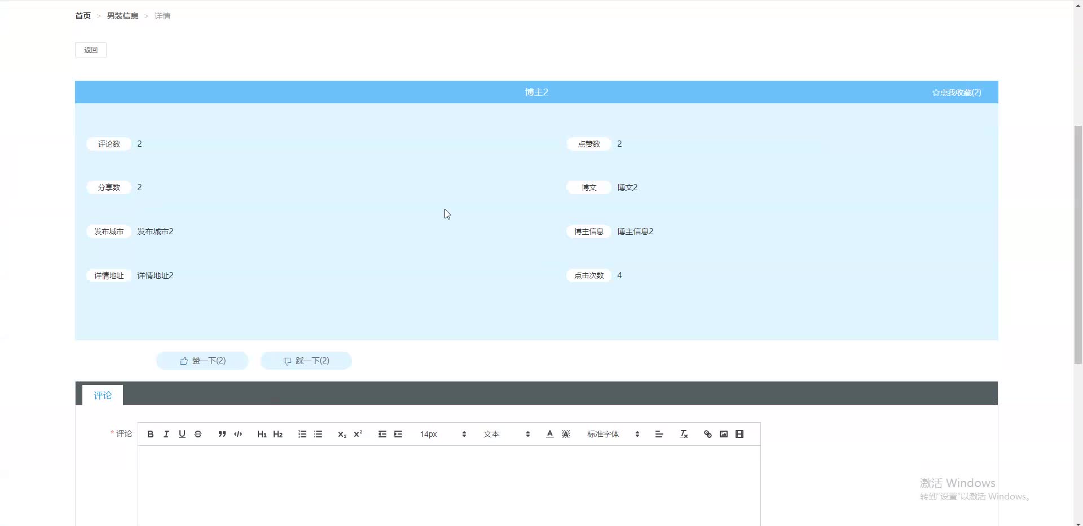Insert a code block
1083x526 pixels.
tap(237, 433)
